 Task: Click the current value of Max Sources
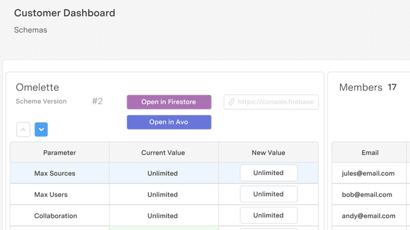[x=163, y=173]
